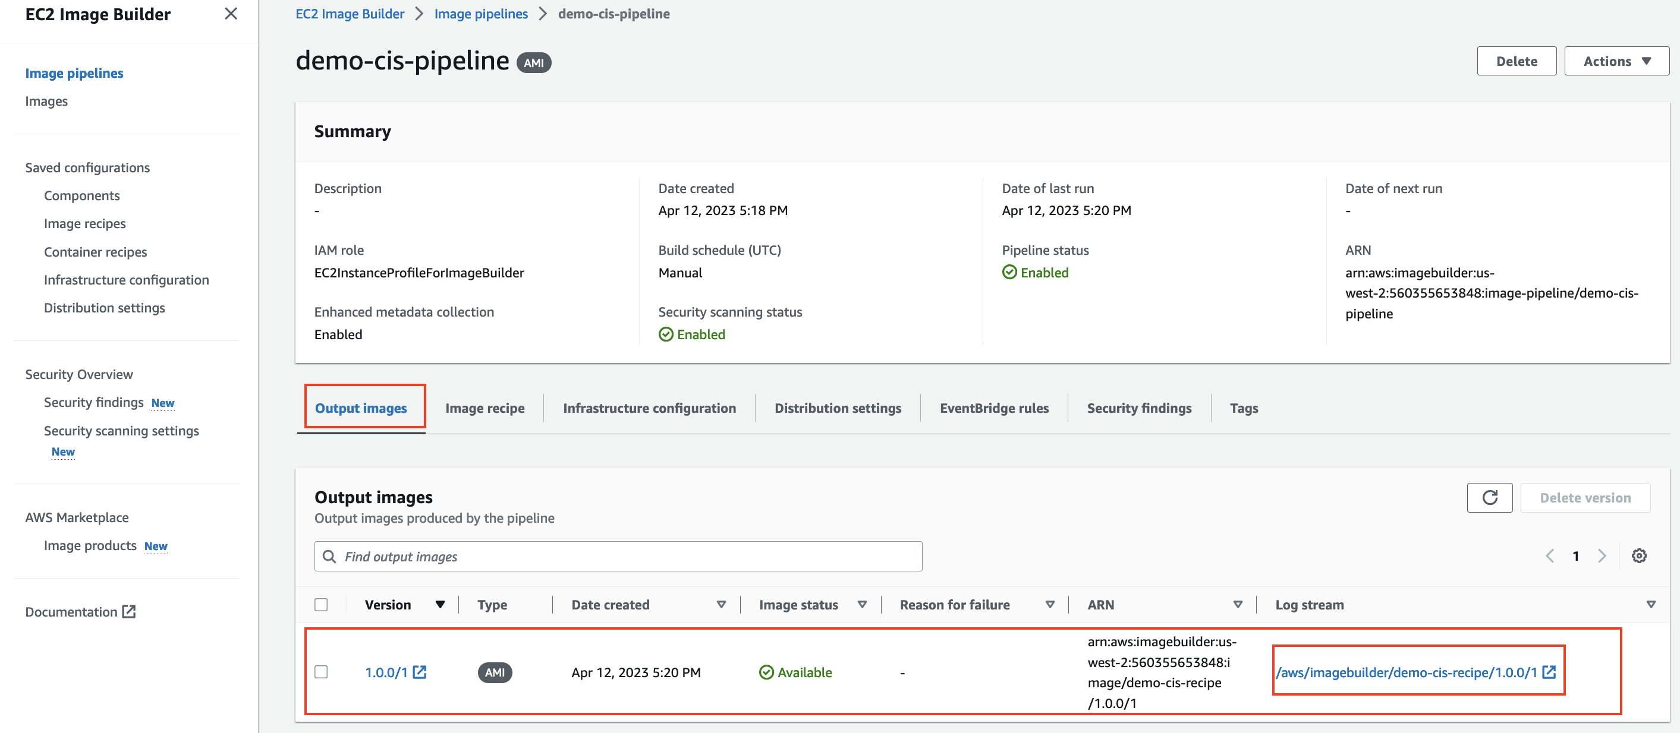Screen dimensions: 1680x733
Task: Click external link icon beside log stream path
Action: point(1549,672)
